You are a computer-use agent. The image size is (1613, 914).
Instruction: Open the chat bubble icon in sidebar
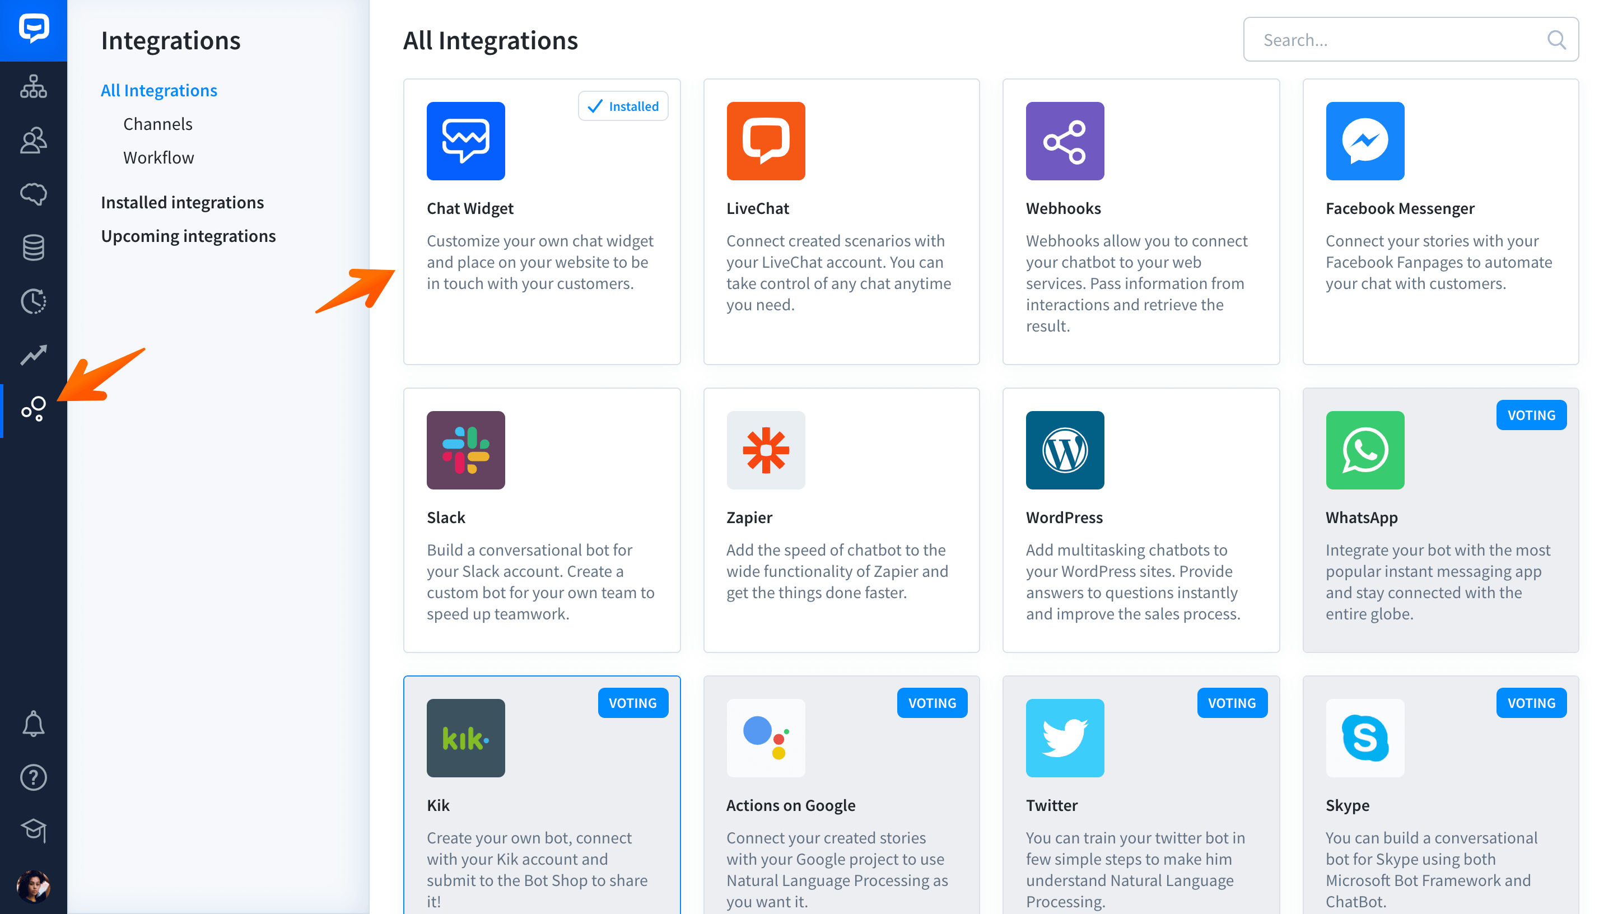click(33, 194)
